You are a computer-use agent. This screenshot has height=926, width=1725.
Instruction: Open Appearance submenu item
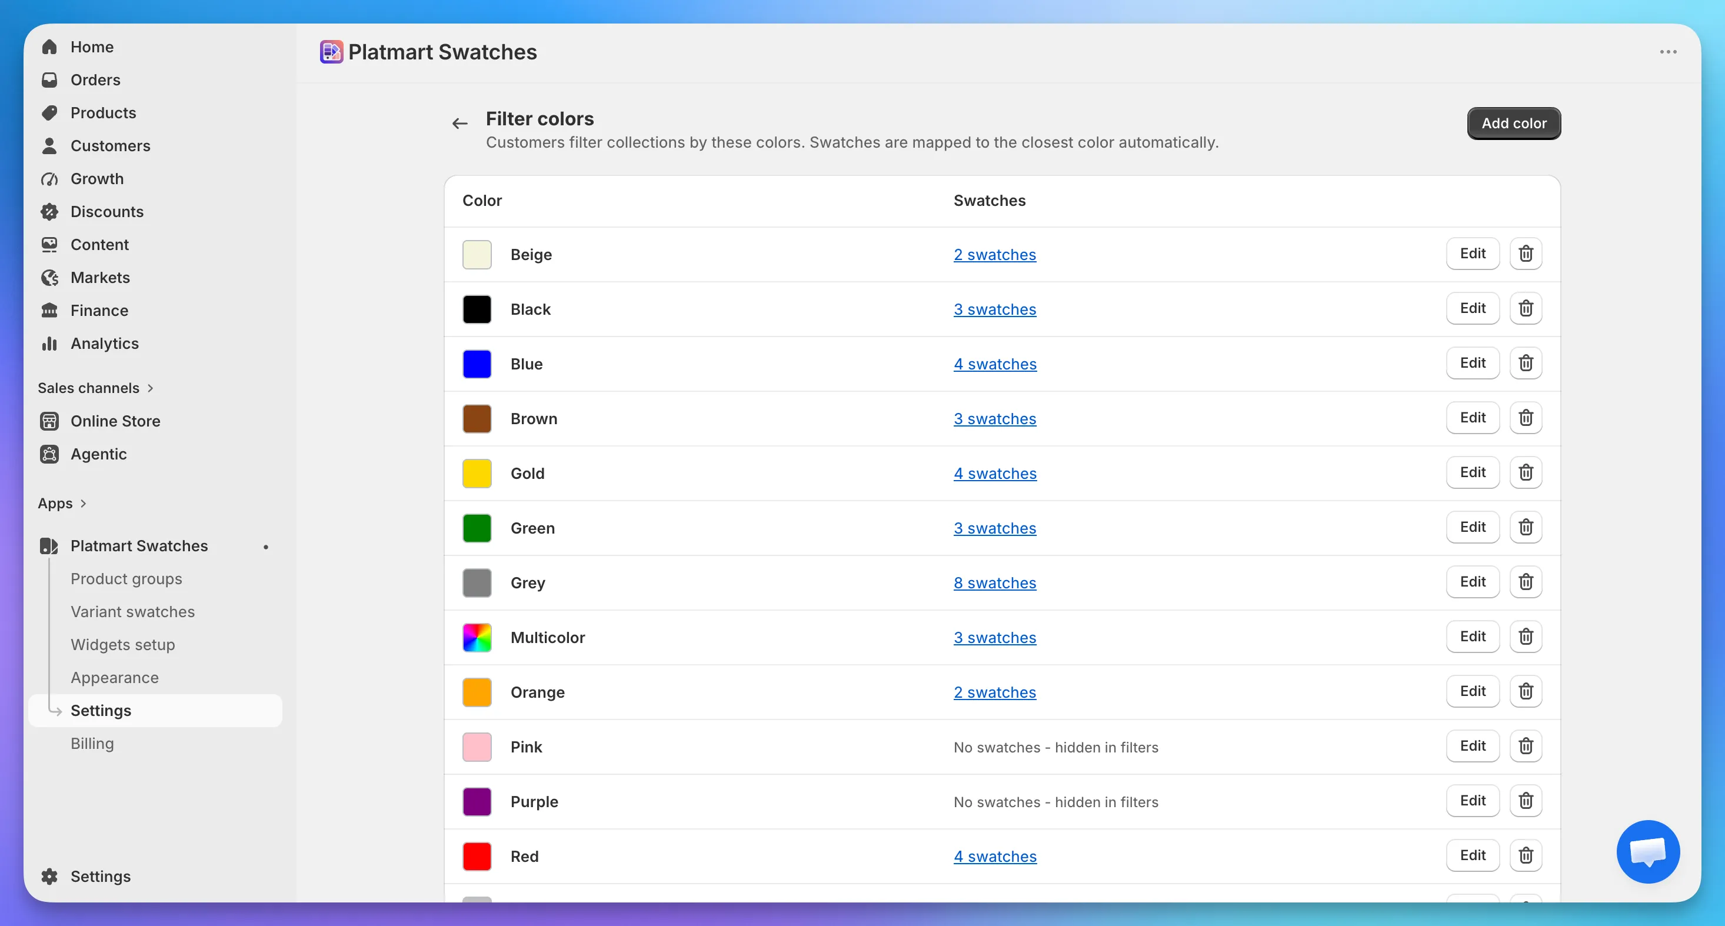pos(115,678)
